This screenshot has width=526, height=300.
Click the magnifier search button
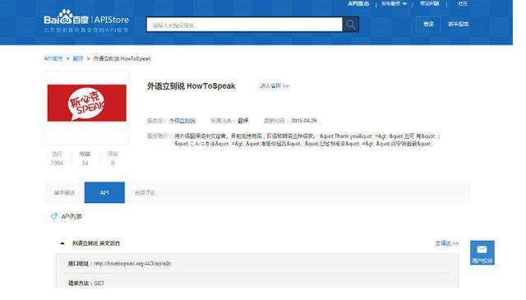pyautogui.click(x=351, y=25)
